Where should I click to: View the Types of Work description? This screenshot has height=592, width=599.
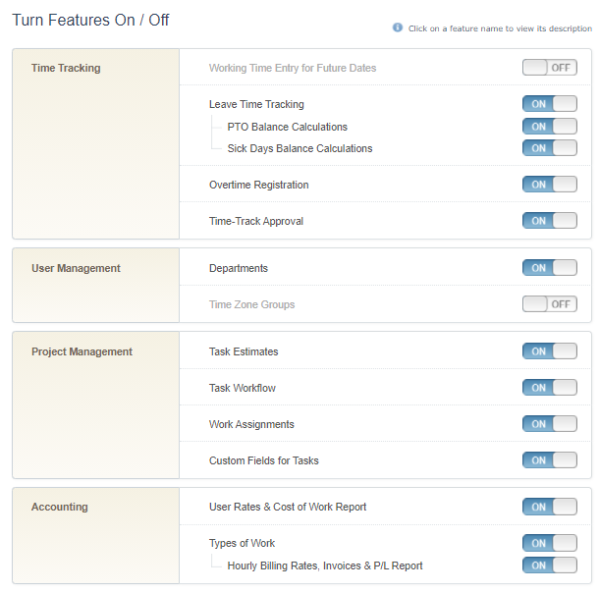click(242, 543)
